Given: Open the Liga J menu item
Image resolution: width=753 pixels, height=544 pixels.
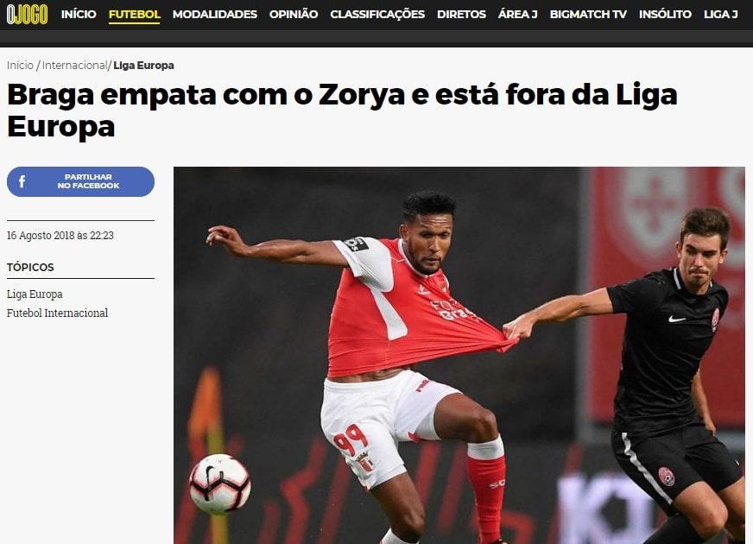Looking at the screenshot, I should pyautogui.click(x=721, y=15).
